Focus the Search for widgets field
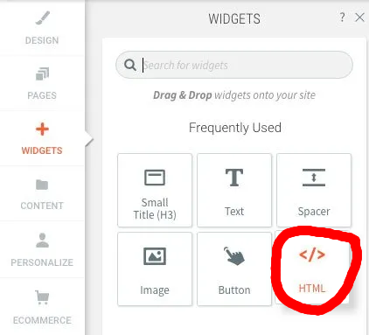This screenshot has height=335, width=369. pyautogui.click(x=234, y=65)
